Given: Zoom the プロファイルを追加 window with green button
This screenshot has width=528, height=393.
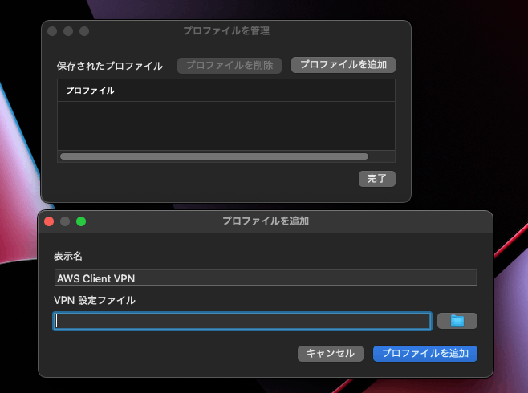Looking at the screenshot, I should pyautogui.click(x=81, y=221).
